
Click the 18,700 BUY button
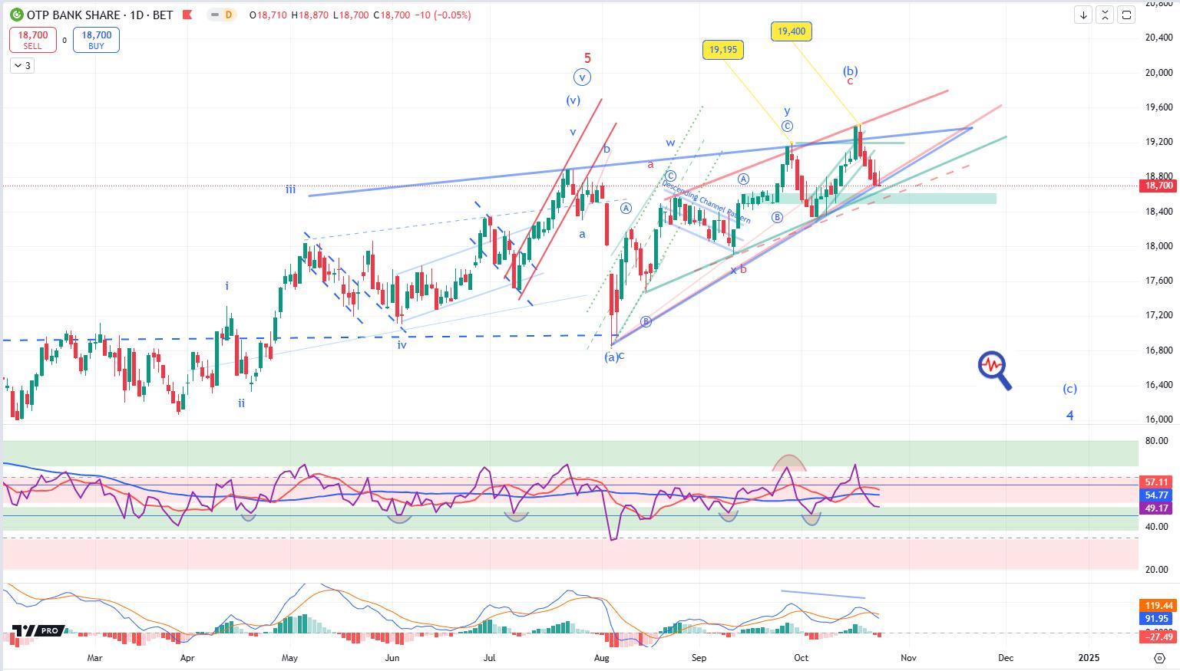click(x=96, y=40)
